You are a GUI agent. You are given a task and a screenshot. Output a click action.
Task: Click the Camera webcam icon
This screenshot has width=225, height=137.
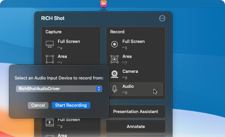click(x=114, y=74)
